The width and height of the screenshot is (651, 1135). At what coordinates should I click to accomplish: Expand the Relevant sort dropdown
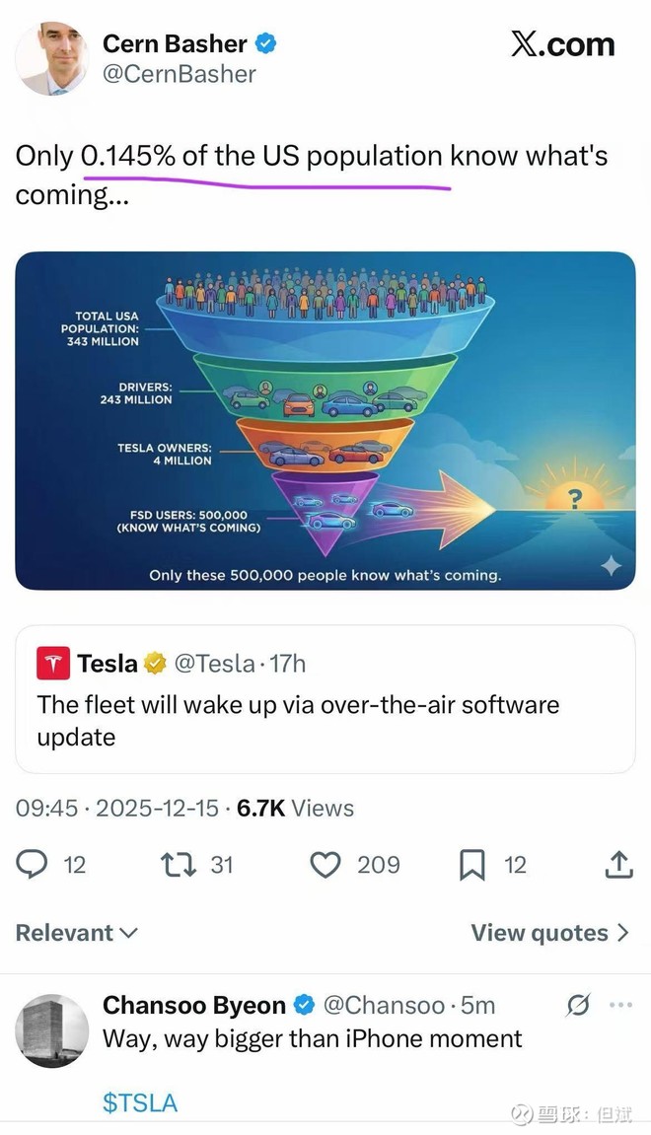(x=77, y=933)
